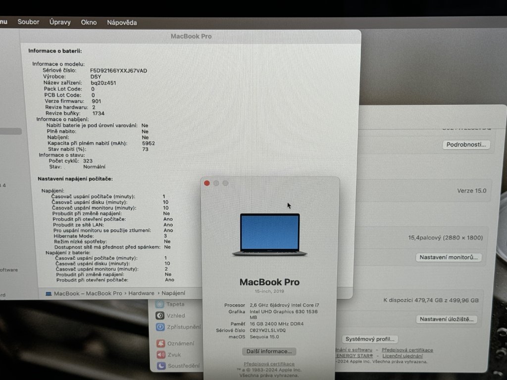Open Nastavení úložiště… settings

tap(447, 319)
